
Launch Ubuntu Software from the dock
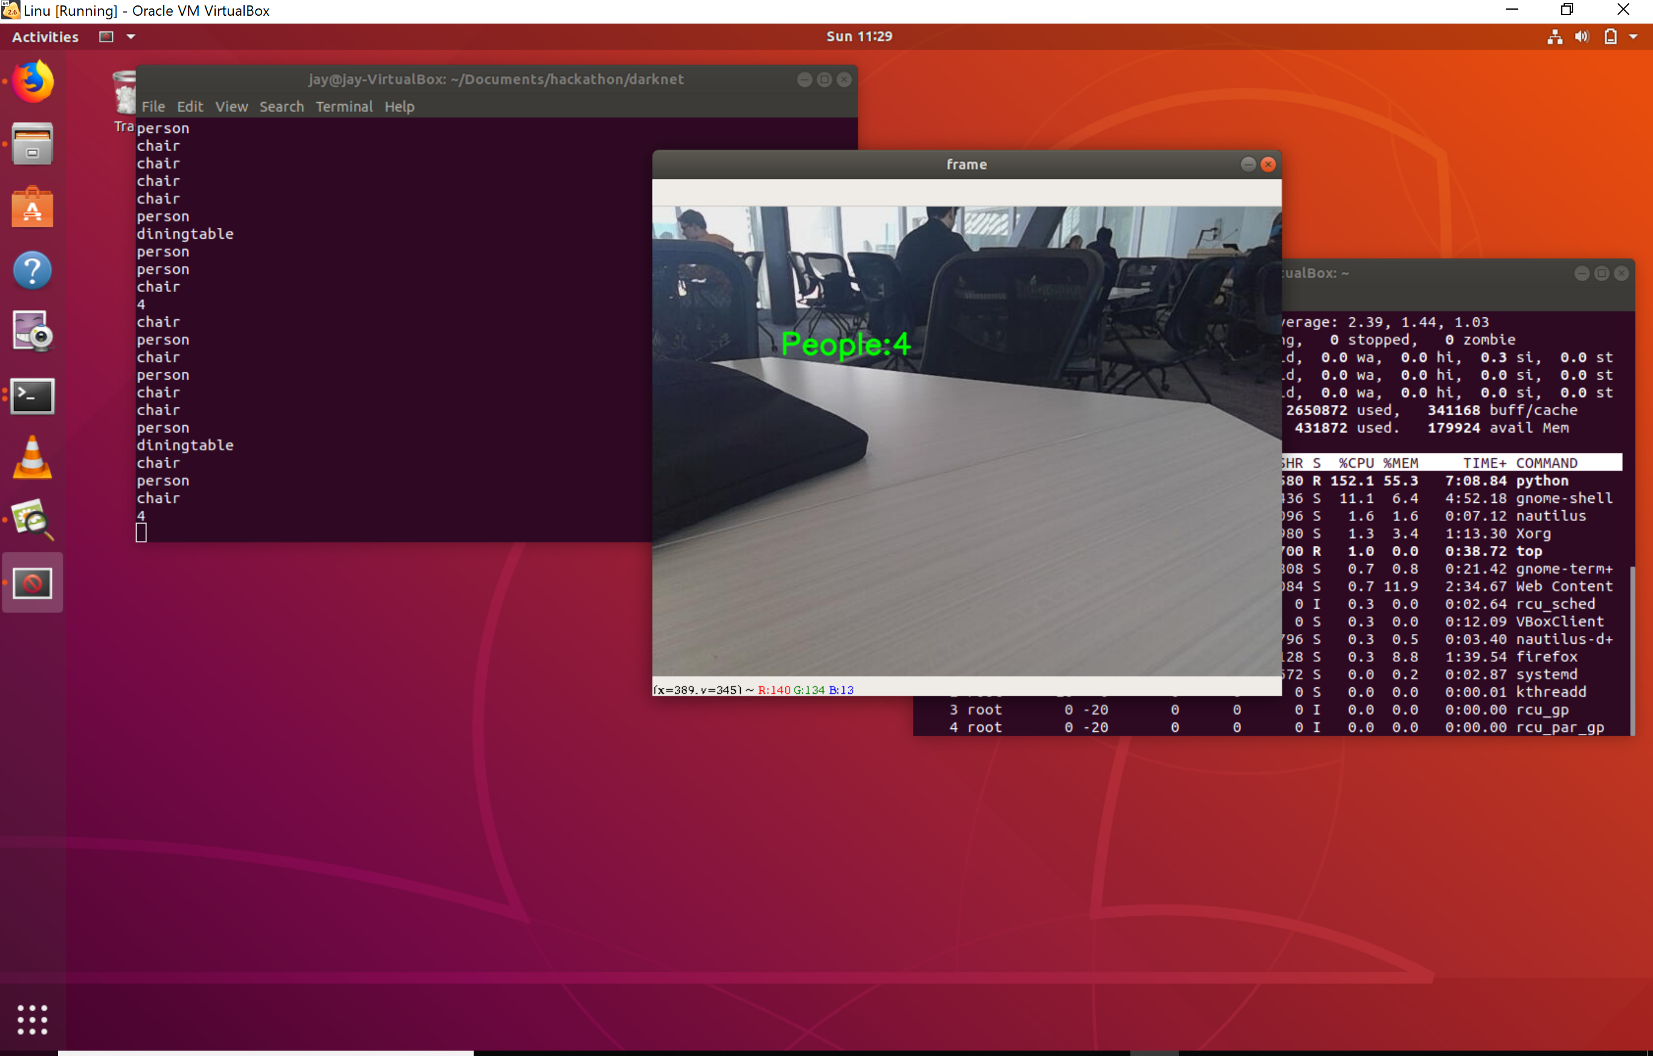point(32,207)
